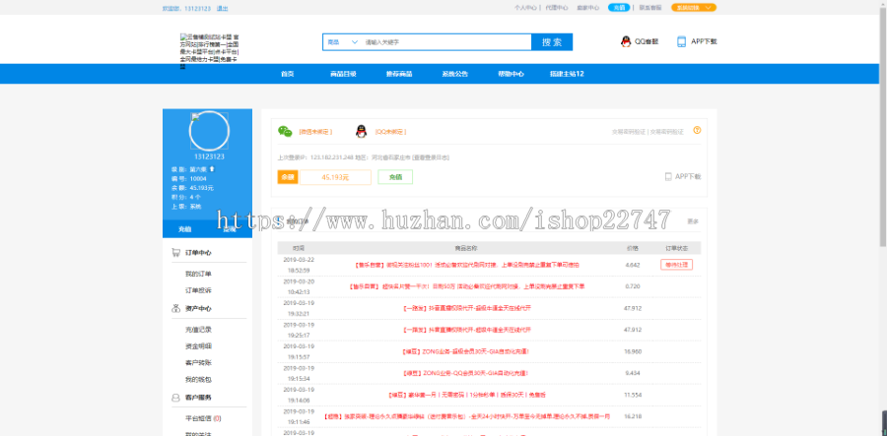This screenshot has height=436, width=887.
Task: Click the upgrade arrow next to the member level
Action: [x=212, y=169]
